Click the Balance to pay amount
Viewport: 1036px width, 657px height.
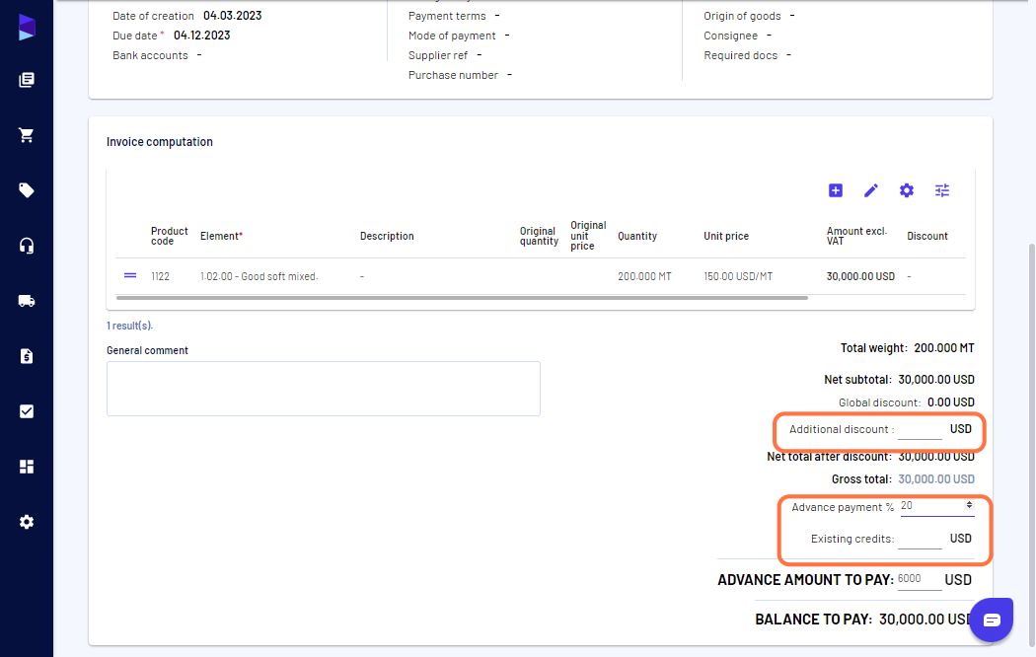coord(926,620)
